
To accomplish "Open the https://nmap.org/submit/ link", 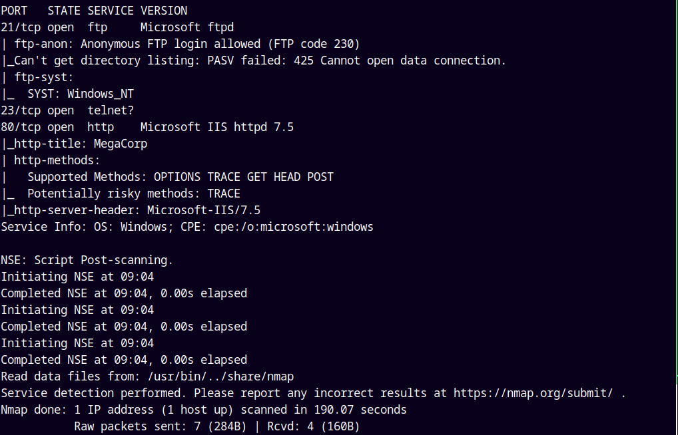I will click(x=533, y=393).
